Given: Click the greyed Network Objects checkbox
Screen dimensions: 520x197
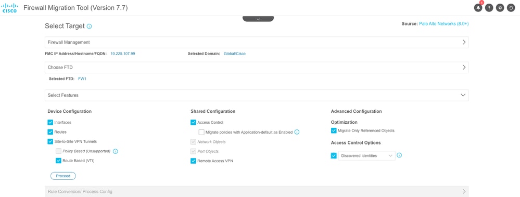Looking at the screenshot, I should click(193, 142).
